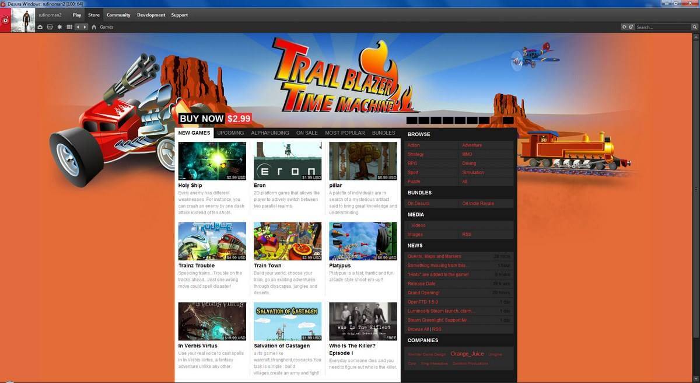Screen dimensions: 700x383
Task: Select the last banner slide indicator square
Action: [508, 120]
